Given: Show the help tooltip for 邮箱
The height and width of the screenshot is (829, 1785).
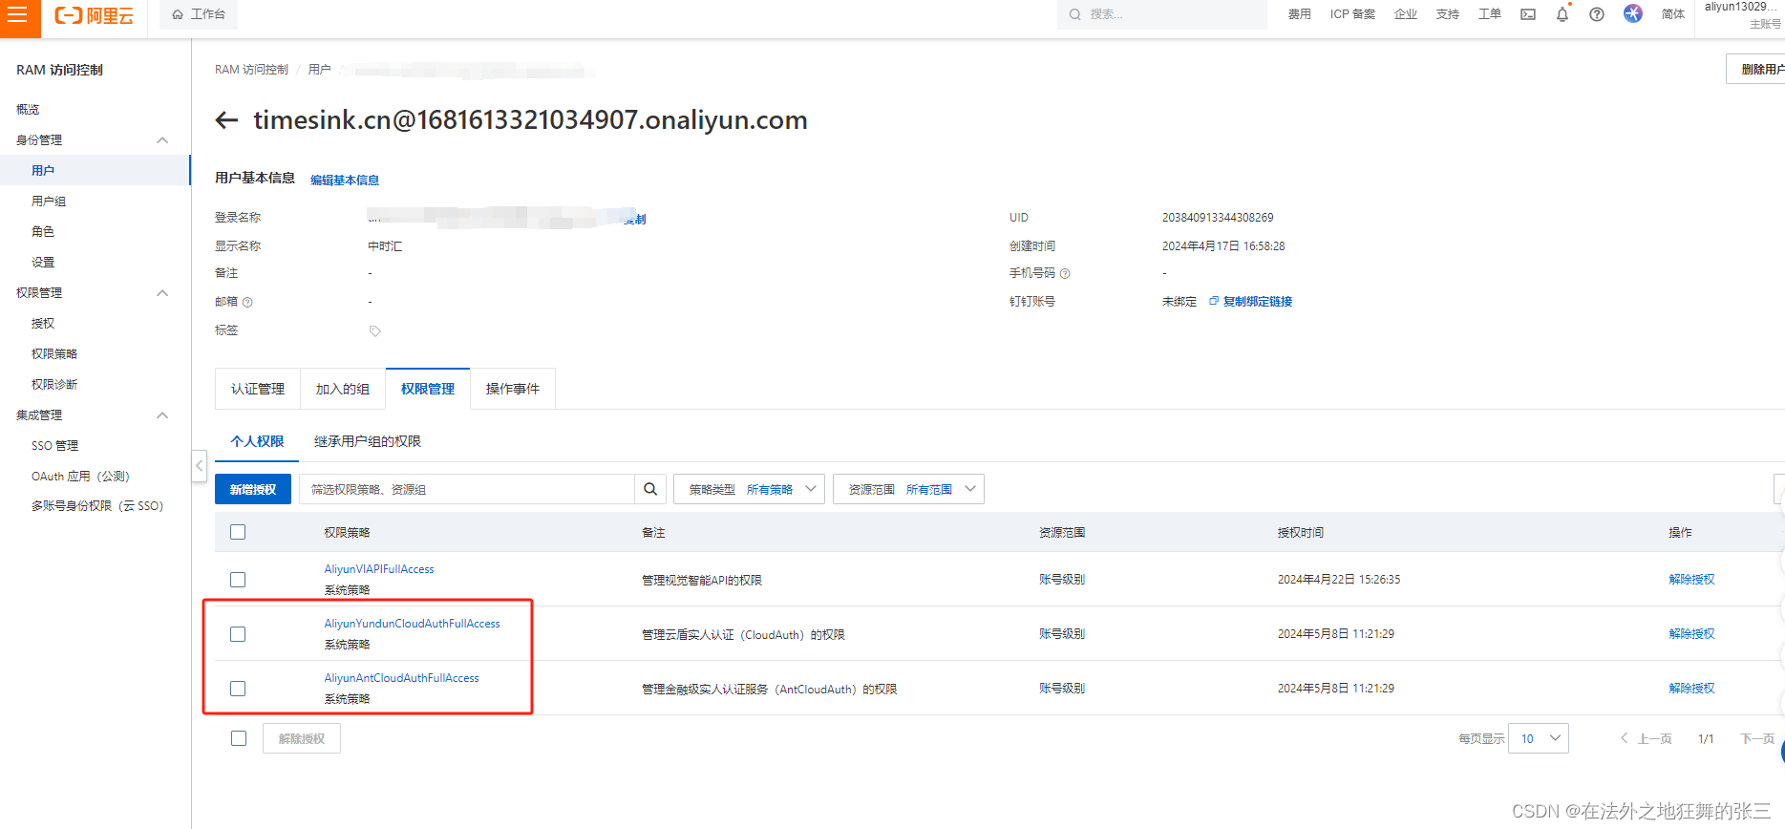Looking at the screenshot, I should click(x=247, y=303).
